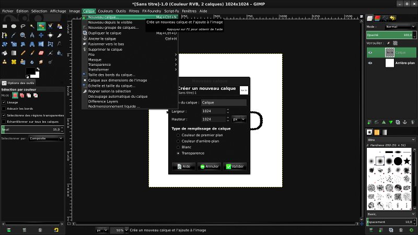The height and width of the screenshot is (235, 418).
Task: Anchor floating layer icon in layers panel
Action: 404,122
